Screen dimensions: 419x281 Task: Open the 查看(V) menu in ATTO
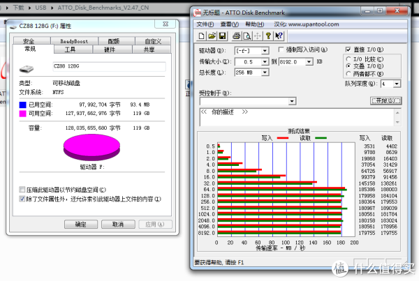click(x=229, y=24)
